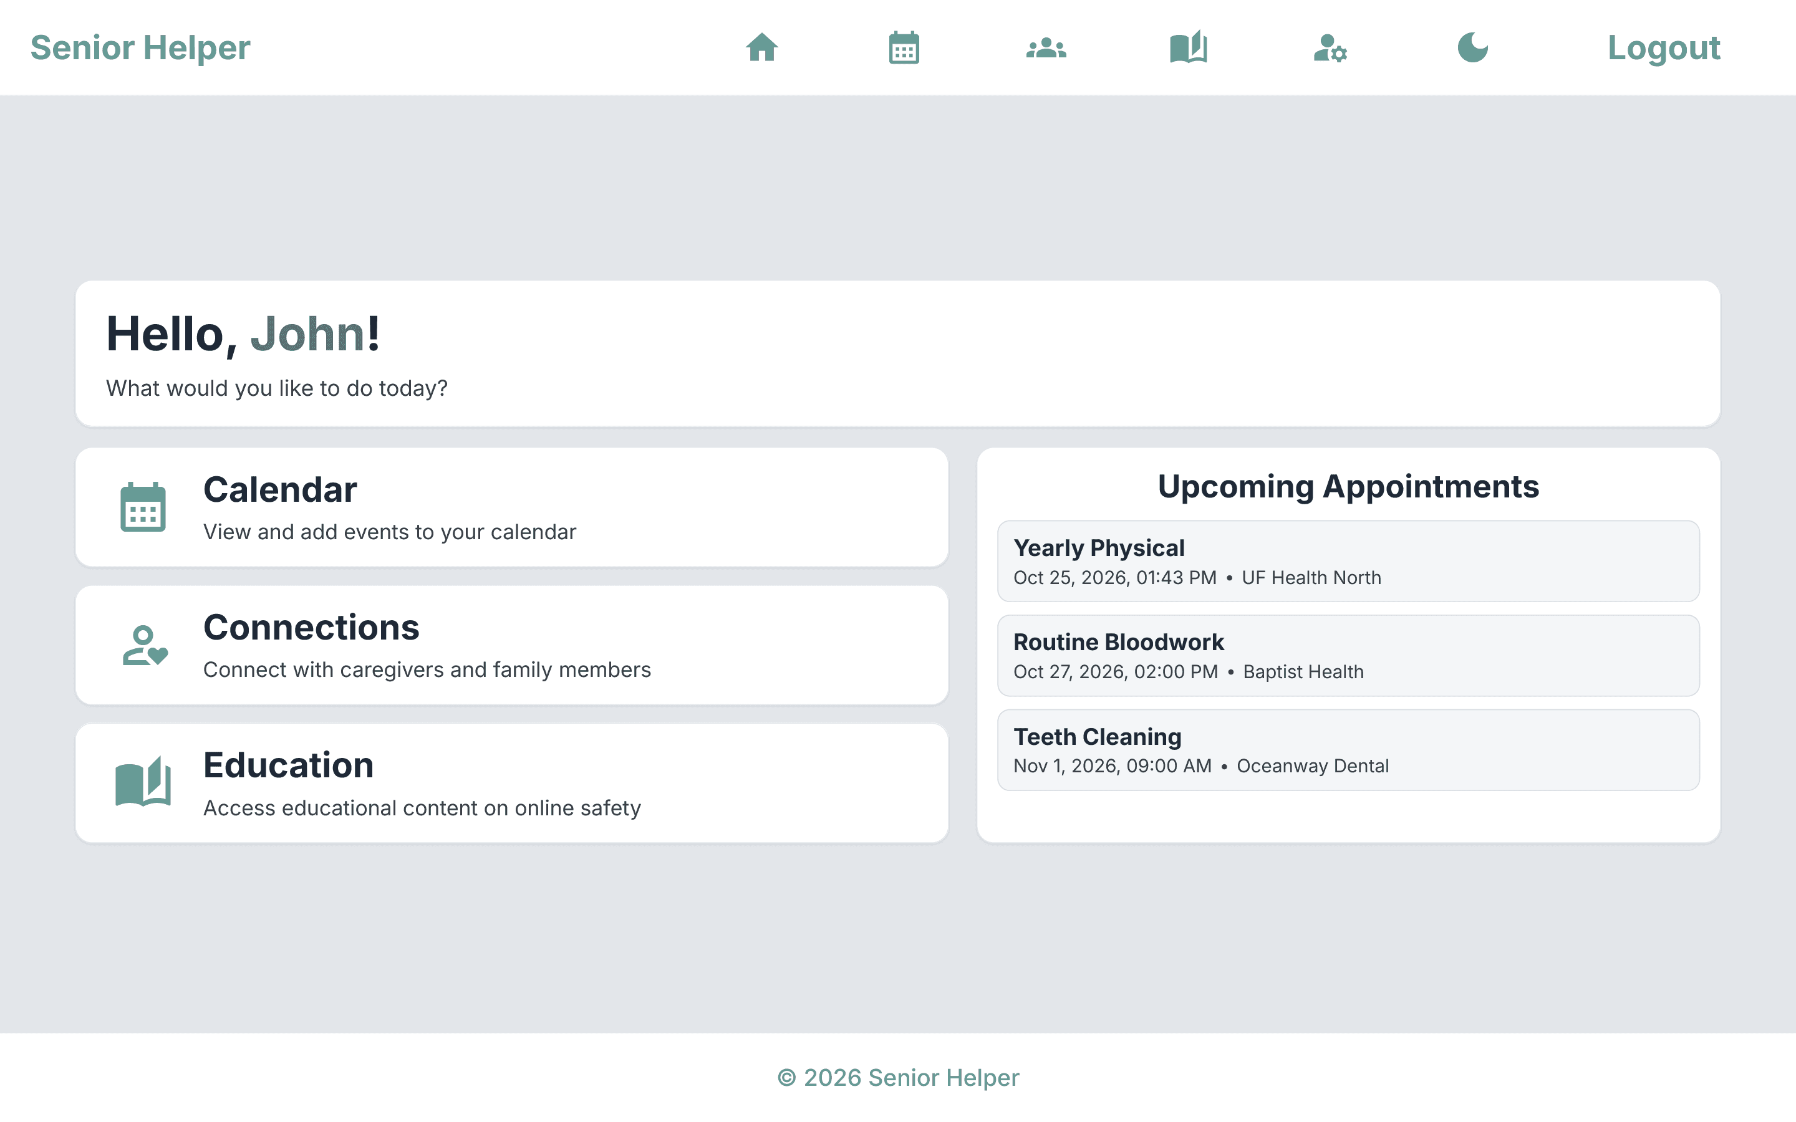Open the connections group icon in navbar

(1046, 47)
